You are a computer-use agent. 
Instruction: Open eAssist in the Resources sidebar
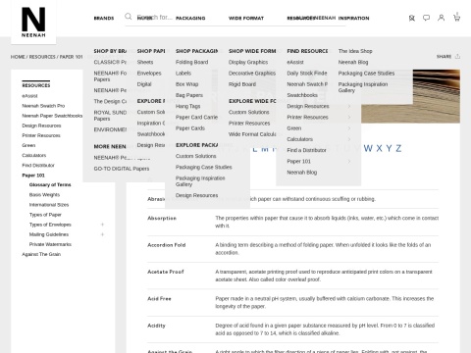click(x=29, y=96)
